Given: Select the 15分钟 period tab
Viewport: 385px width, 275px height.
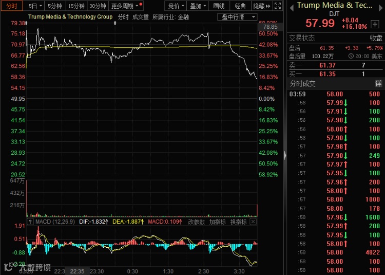Looking at the screenshot, I should (76, 6).
